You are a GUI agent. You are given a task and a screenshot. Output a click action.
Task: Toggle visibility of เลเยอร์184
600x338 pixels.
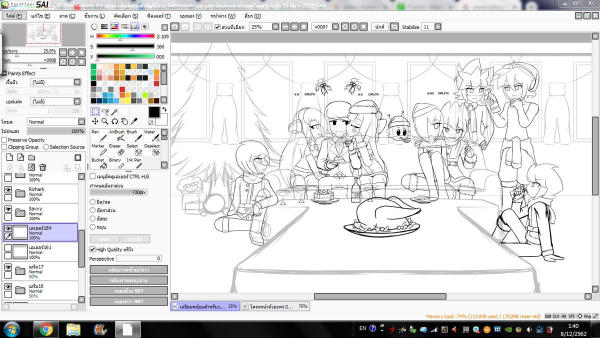point(8,228)
